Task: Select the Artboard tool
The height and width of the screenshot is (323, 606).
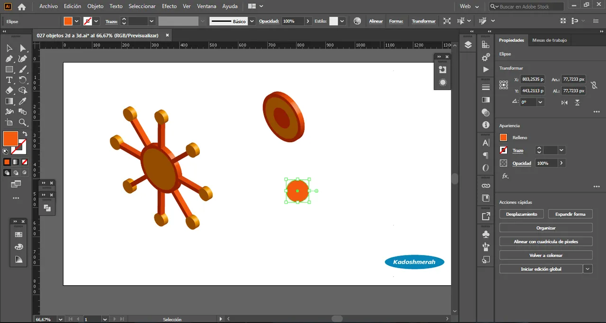Action: click(9, 123)
